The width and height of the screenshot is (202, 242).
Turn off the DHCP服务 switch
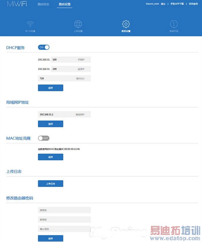point(44,47)
